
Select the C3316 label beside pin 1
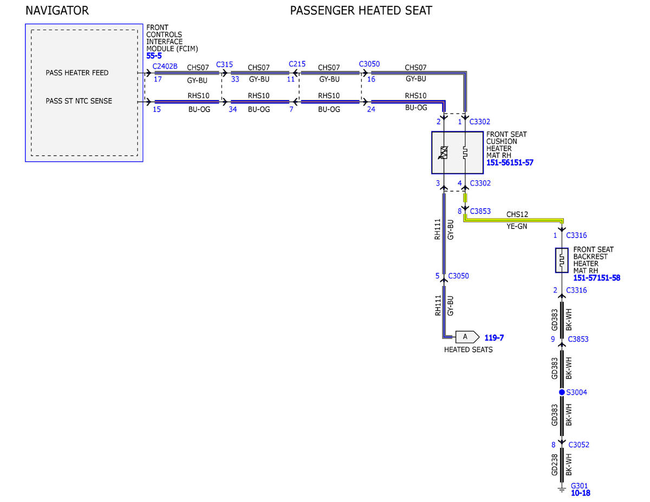[x=576, y=235]
